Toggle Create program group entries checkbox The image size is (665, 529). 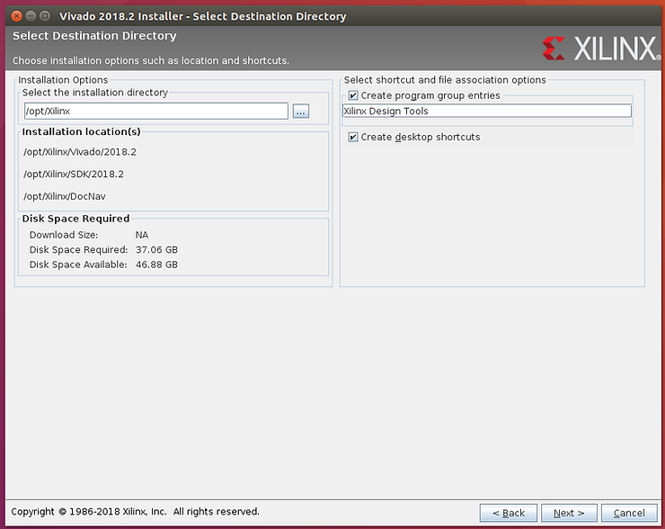[353, 95]
